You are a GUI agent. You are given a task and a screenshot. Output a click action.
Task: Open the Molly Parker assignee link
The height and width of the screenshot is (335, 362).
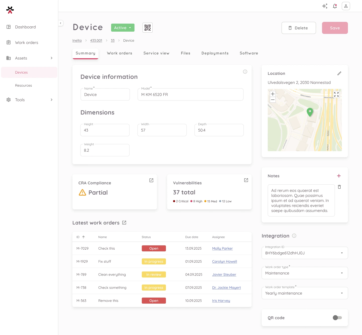(222, 248)
